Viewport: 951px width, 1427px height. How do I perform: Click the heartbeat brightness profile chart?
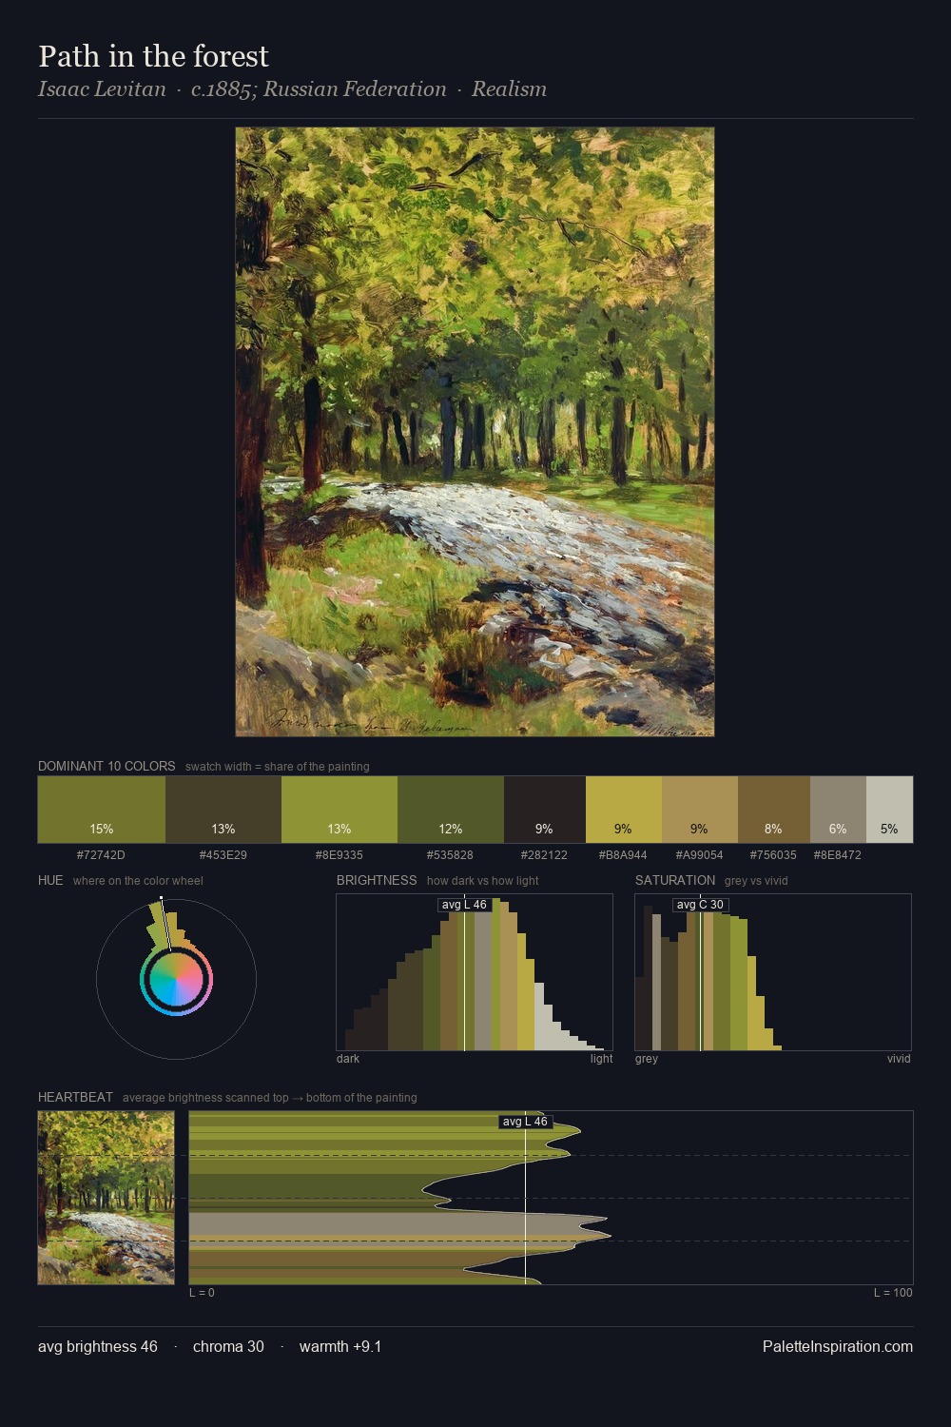(x=551, y=1198)
